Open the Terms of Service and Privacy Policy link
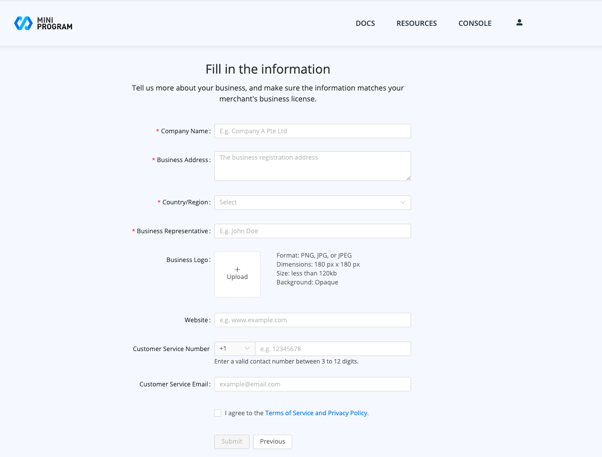This screenshot has width=602, height=457. click(316, 413)
